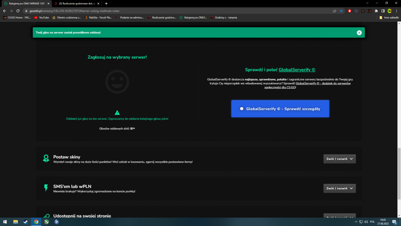Click the smiley face icon
The height and width of the screenshot is (226, 401).
[x=117, y=81]
